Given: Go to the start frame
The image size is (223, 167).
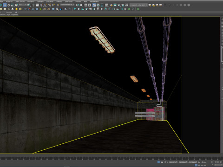Looking at the screenshot, I should click(212, 162).
